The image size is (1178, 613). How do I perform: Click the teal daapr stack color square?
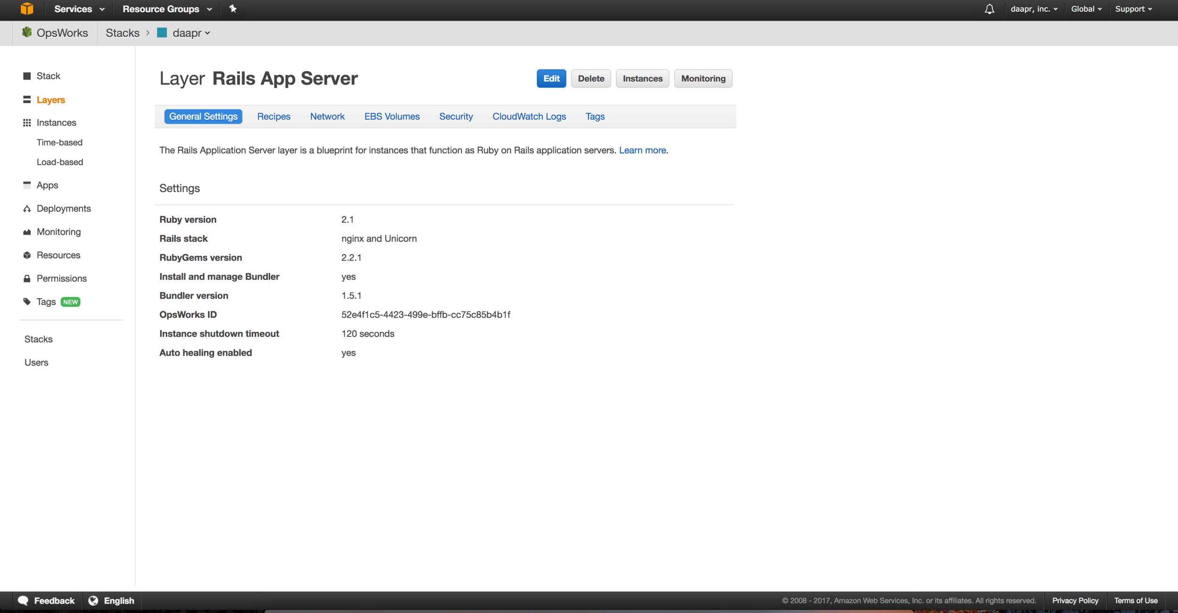click(x=162, y=33)
